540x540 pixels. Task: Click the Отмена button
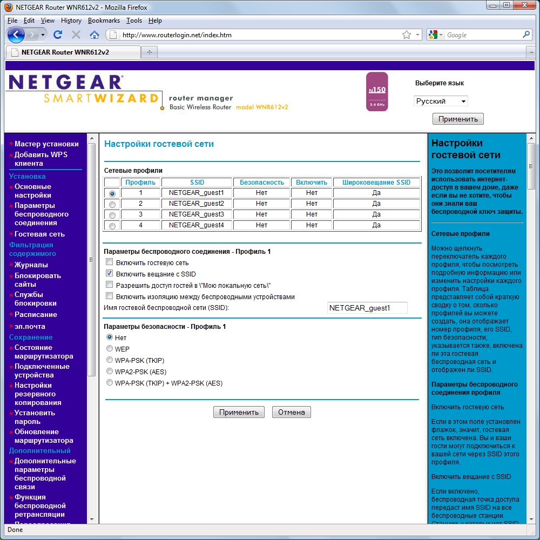pyautogui.click(x=292, y=412)
